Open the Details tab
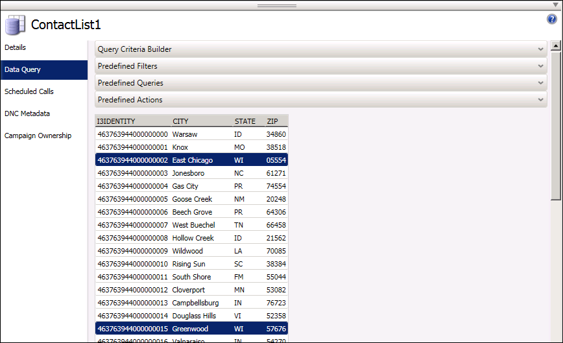Screen dimensions: 563x343 click(x=16, y=47)
